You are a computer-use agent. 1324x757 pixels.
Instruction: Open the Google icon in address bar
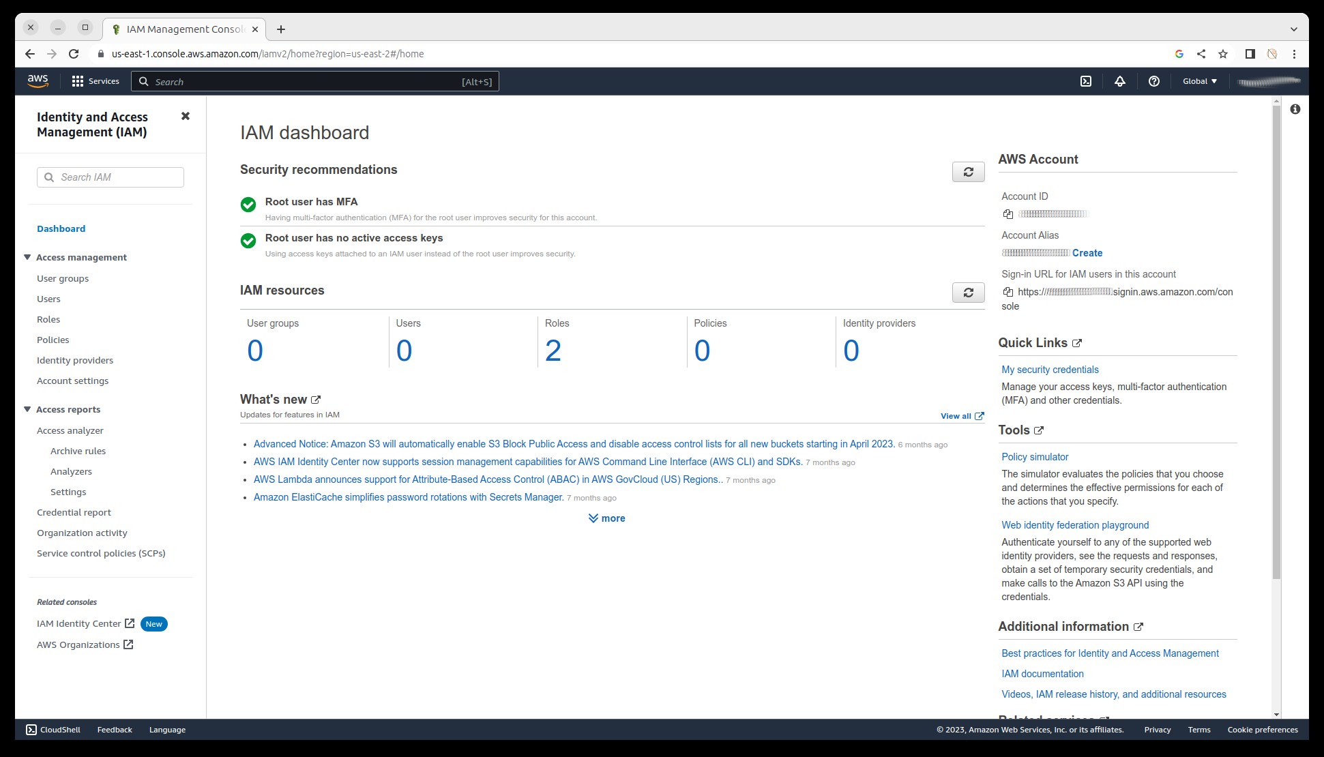coord(1179,54)
